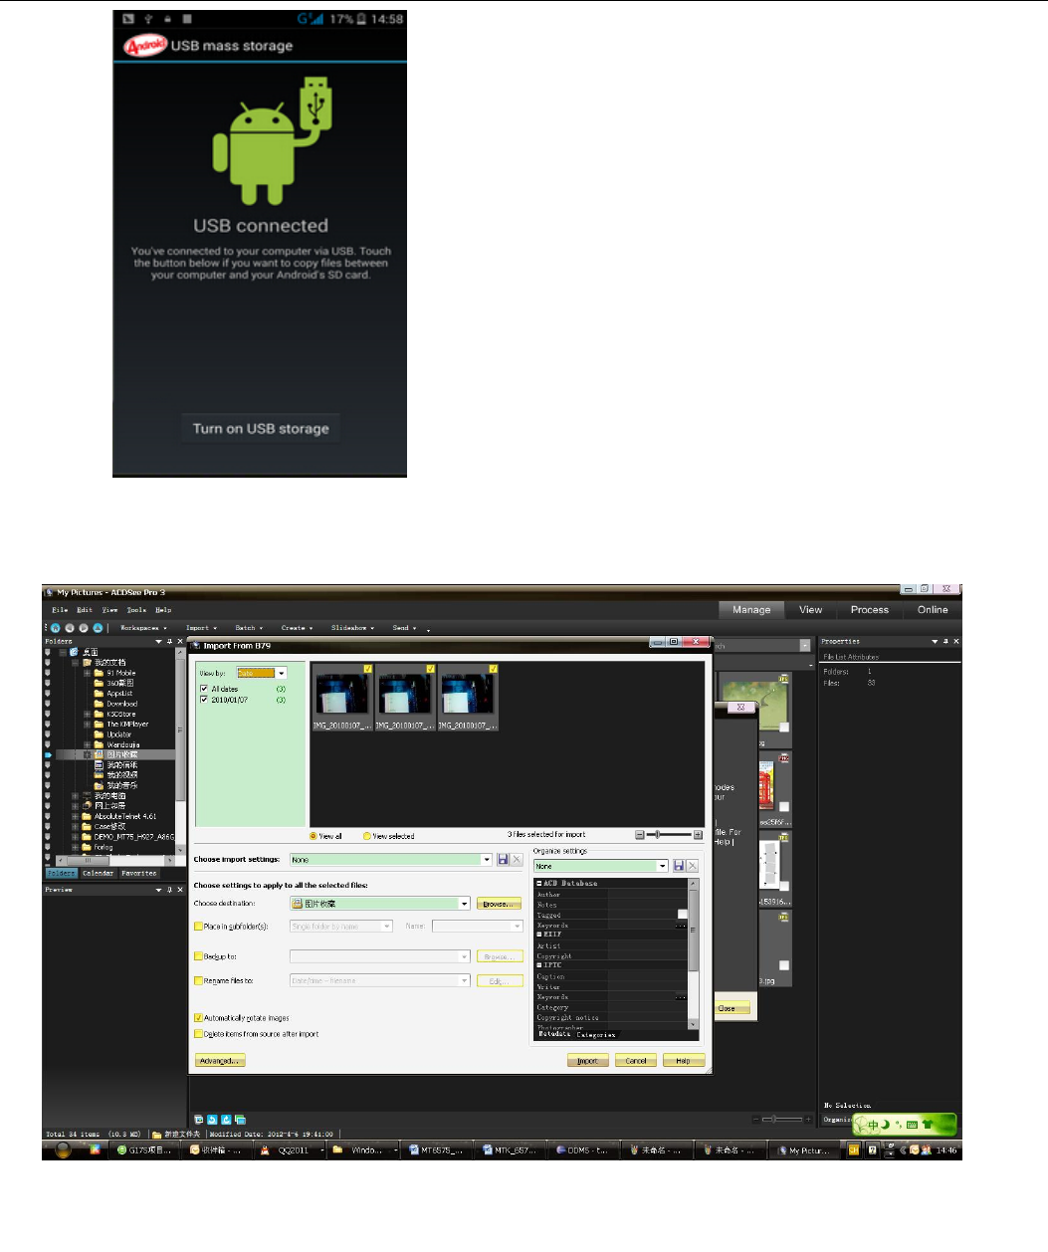
Task: Toggle the All dates checkbox
Action: 204,689
